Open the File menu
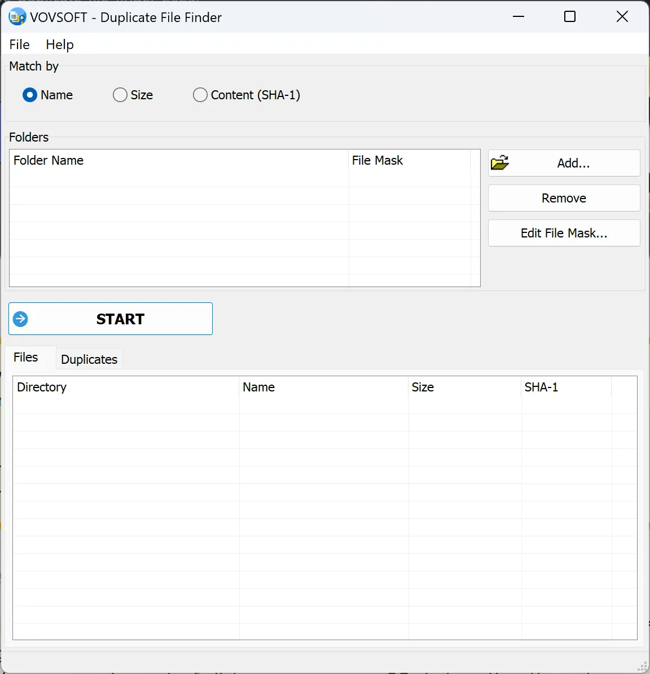This screenshot has height=674, width=650. [19, 45]
